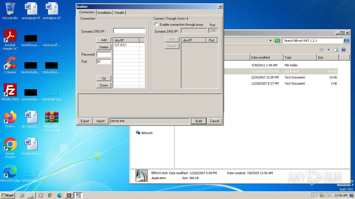This screenshot has height=199, width=355.
Task: Click the Delete button in Connection group
Action: click(104, 47)
